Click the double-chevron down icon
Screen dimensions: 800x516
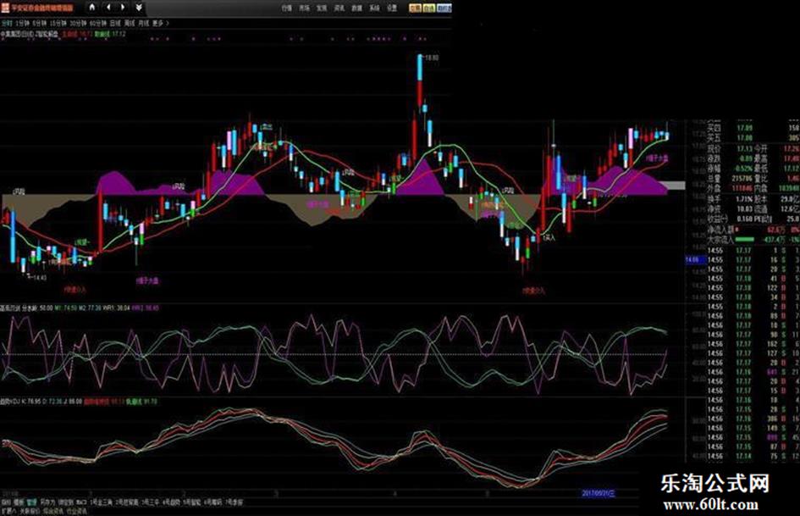click(x=138, y=7)
